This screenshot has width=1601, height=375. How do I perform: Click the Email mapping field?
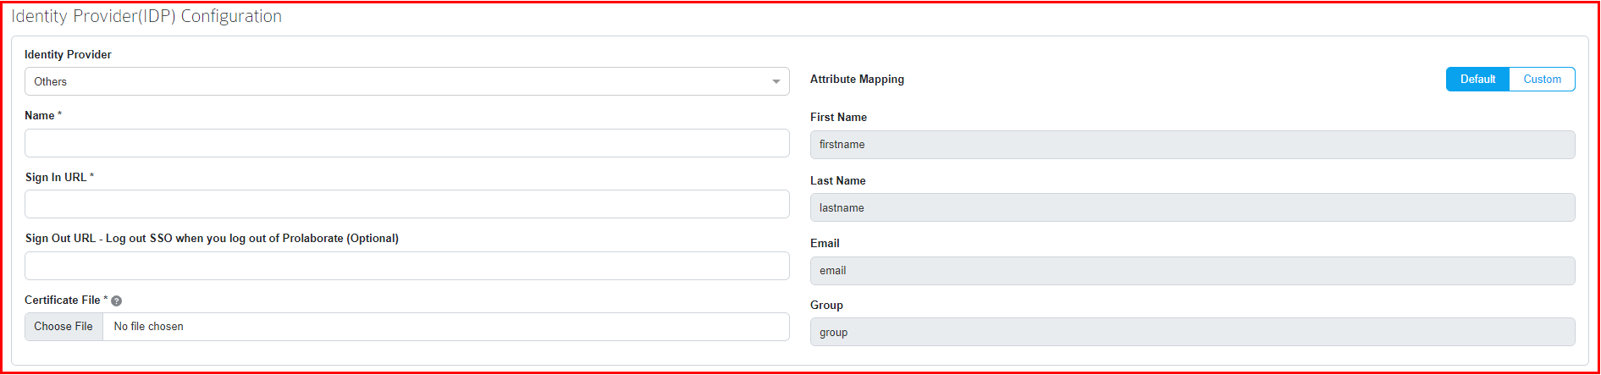point(1192,271)
